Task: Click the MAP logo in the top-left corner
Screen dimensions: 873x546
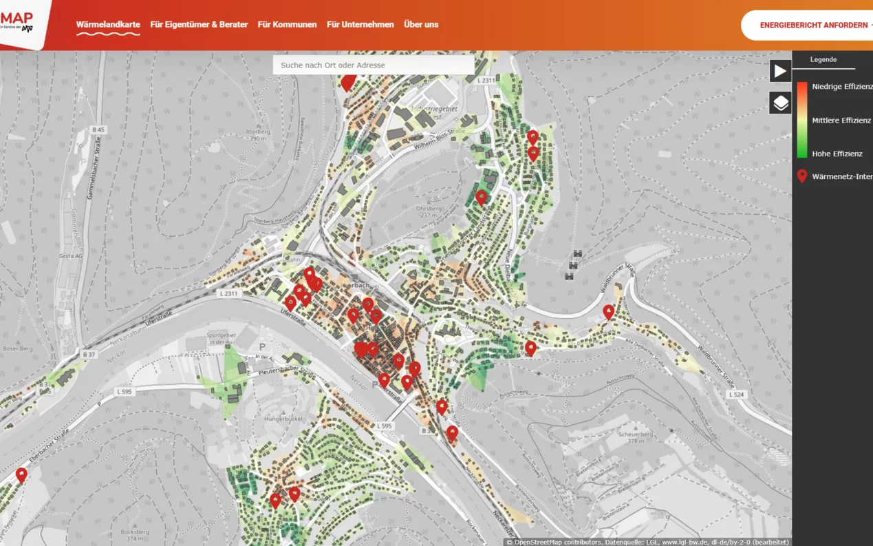Action: [17, 17]
